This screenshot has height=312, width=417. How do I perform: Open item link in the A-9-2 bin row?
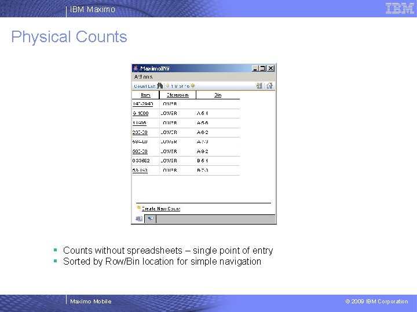[140, 151]
